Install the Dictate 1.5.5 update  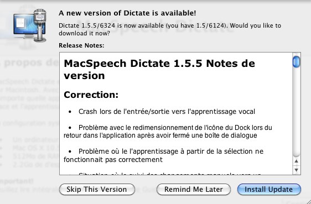(x=269, y=189)
